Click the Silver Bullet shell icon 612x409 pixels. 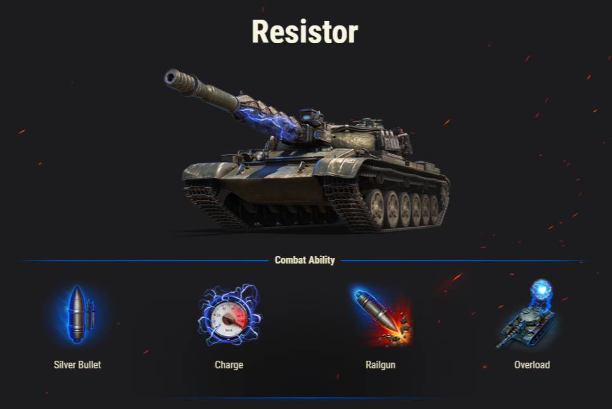78,314
